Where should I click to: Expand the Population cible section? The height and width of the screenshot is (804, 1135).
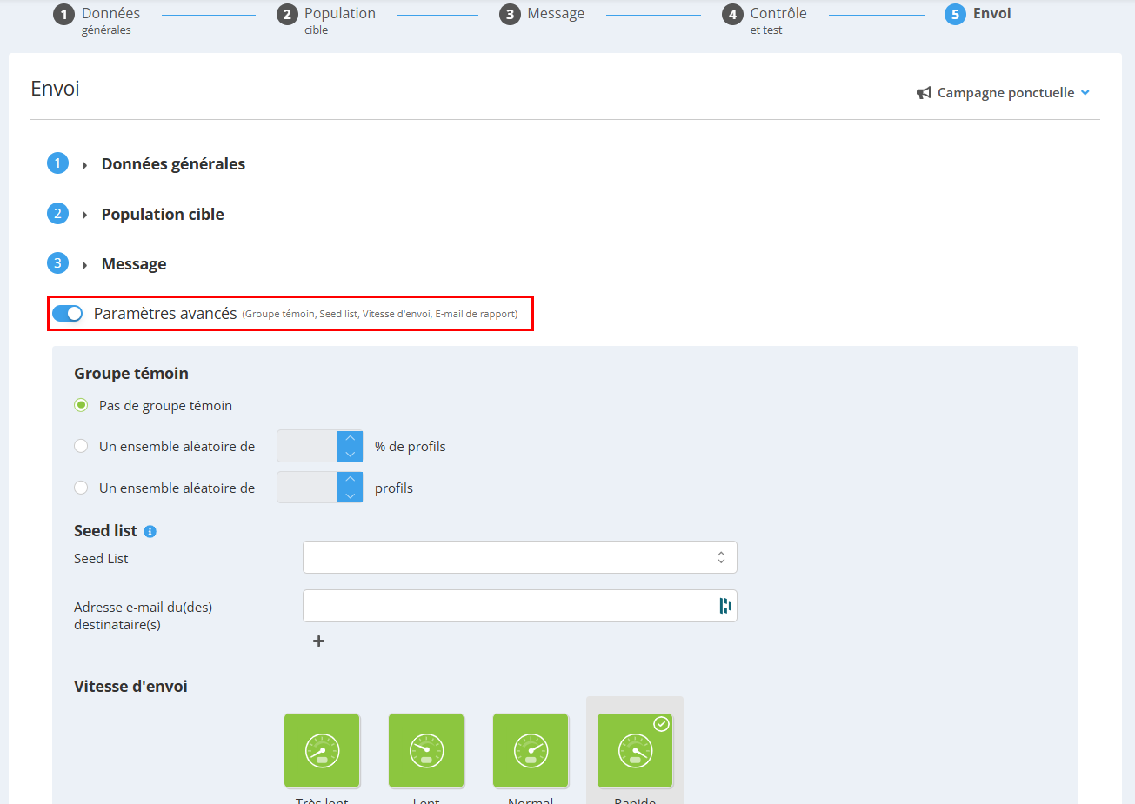163,215
